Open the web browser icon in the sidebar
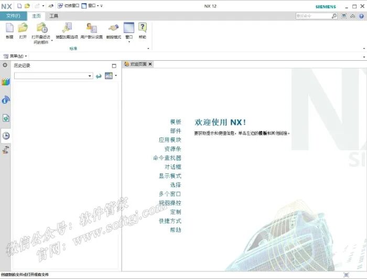The width and height of the screenshot is (367, 279). [x=6, y=118]
